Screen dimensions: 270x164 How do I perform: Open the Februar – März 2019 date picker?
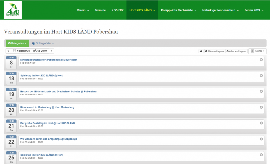[x=30, y=51]
